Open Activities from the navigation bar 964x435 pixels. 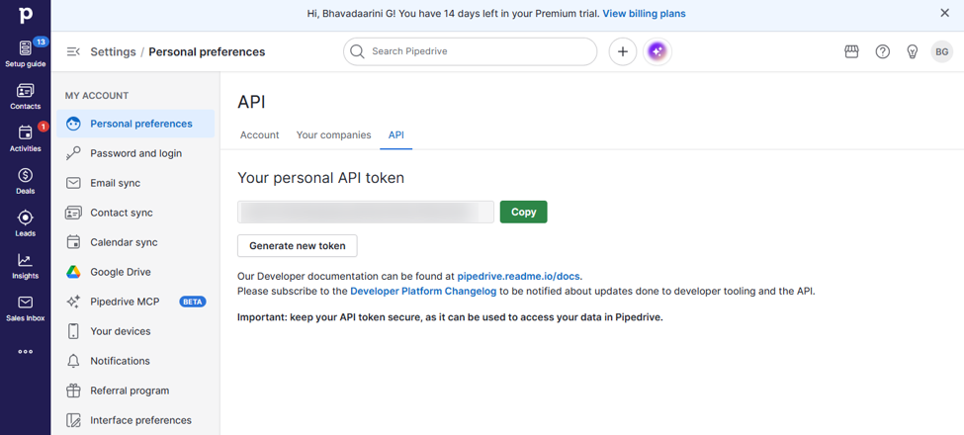25,138
